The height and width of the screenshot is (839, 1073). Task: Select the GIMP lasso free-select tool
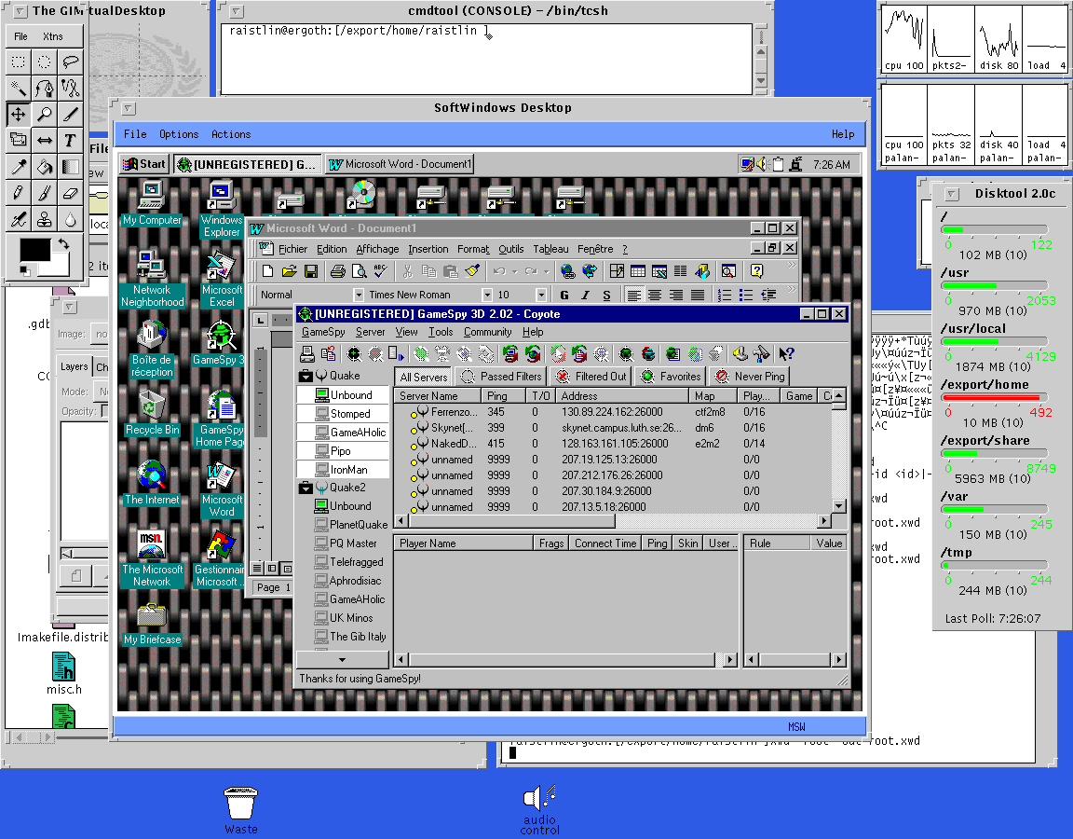point(70,62)
